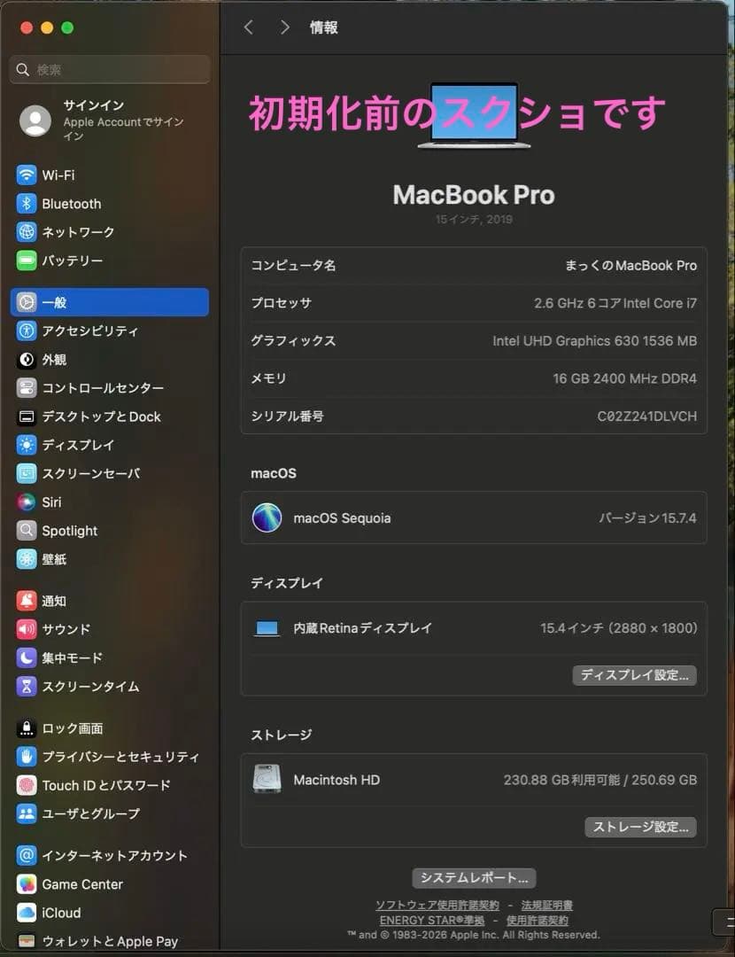
Task: Click the 一般 gear icon
Action: click(x=27, y=302)
